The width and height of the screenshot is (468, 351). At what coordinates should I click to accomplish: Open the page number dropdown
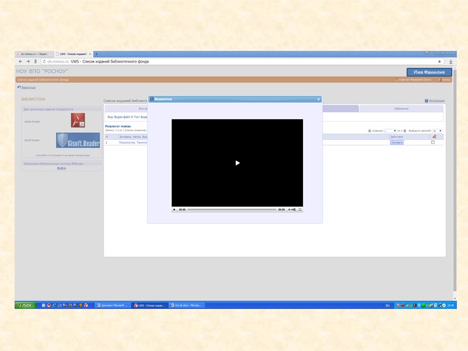click(x=390, y=130)
